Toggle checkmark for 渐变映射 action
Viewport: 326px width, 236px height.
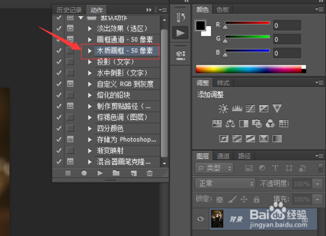(x=59, y=151)
